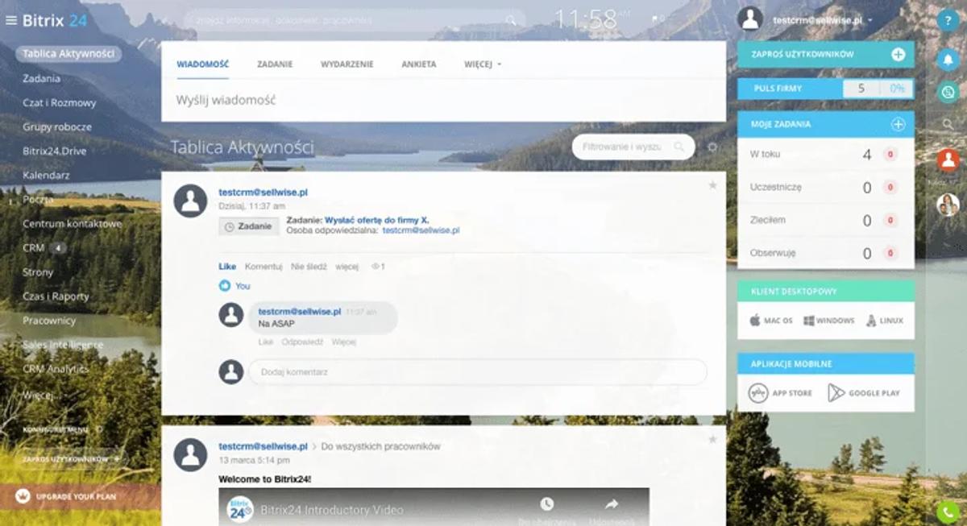967x526 pixels.
Task: Open user dropdown next to testcrm@sellwise.pl
Action: pos(870,20)
